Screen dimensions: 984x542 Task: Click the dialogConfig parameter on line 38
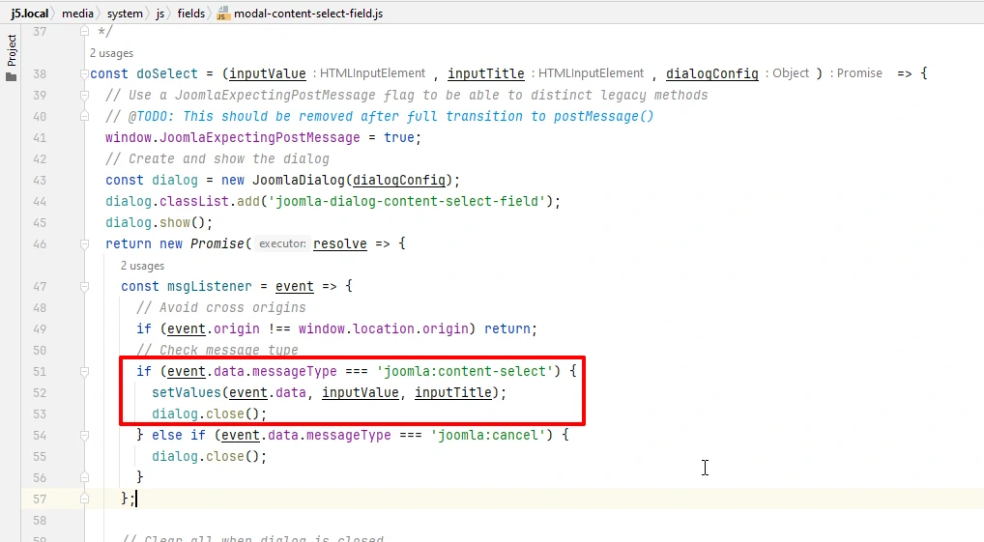[712, 74]
